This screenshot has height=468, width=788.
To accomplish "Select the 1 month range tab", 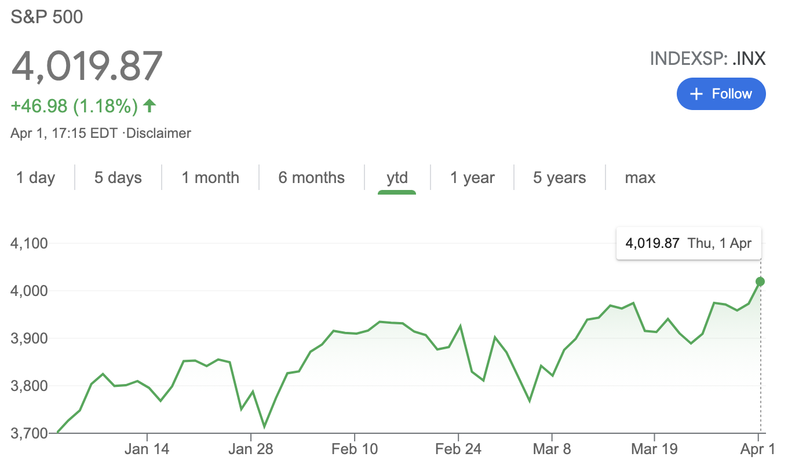I will pos(210,177).
